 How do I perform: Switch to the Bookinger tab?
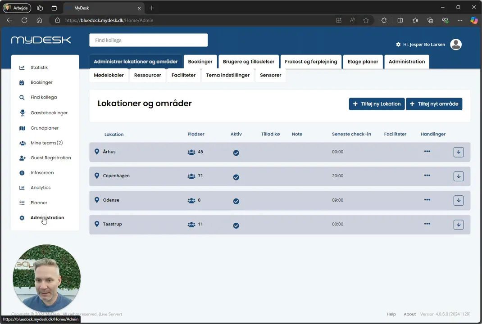200,62
